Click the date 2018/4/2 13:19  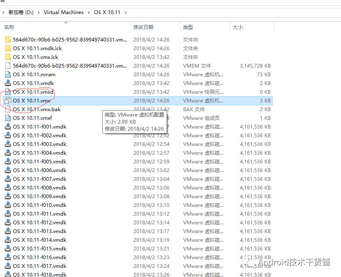tap(151, 240)
